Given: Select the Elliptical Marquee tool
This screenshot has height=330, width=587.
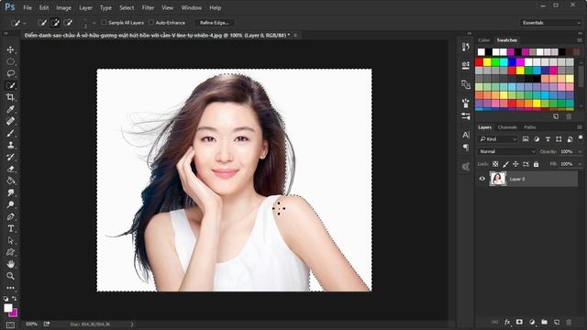Looking at the screenshot, I should tap(10, 61).
